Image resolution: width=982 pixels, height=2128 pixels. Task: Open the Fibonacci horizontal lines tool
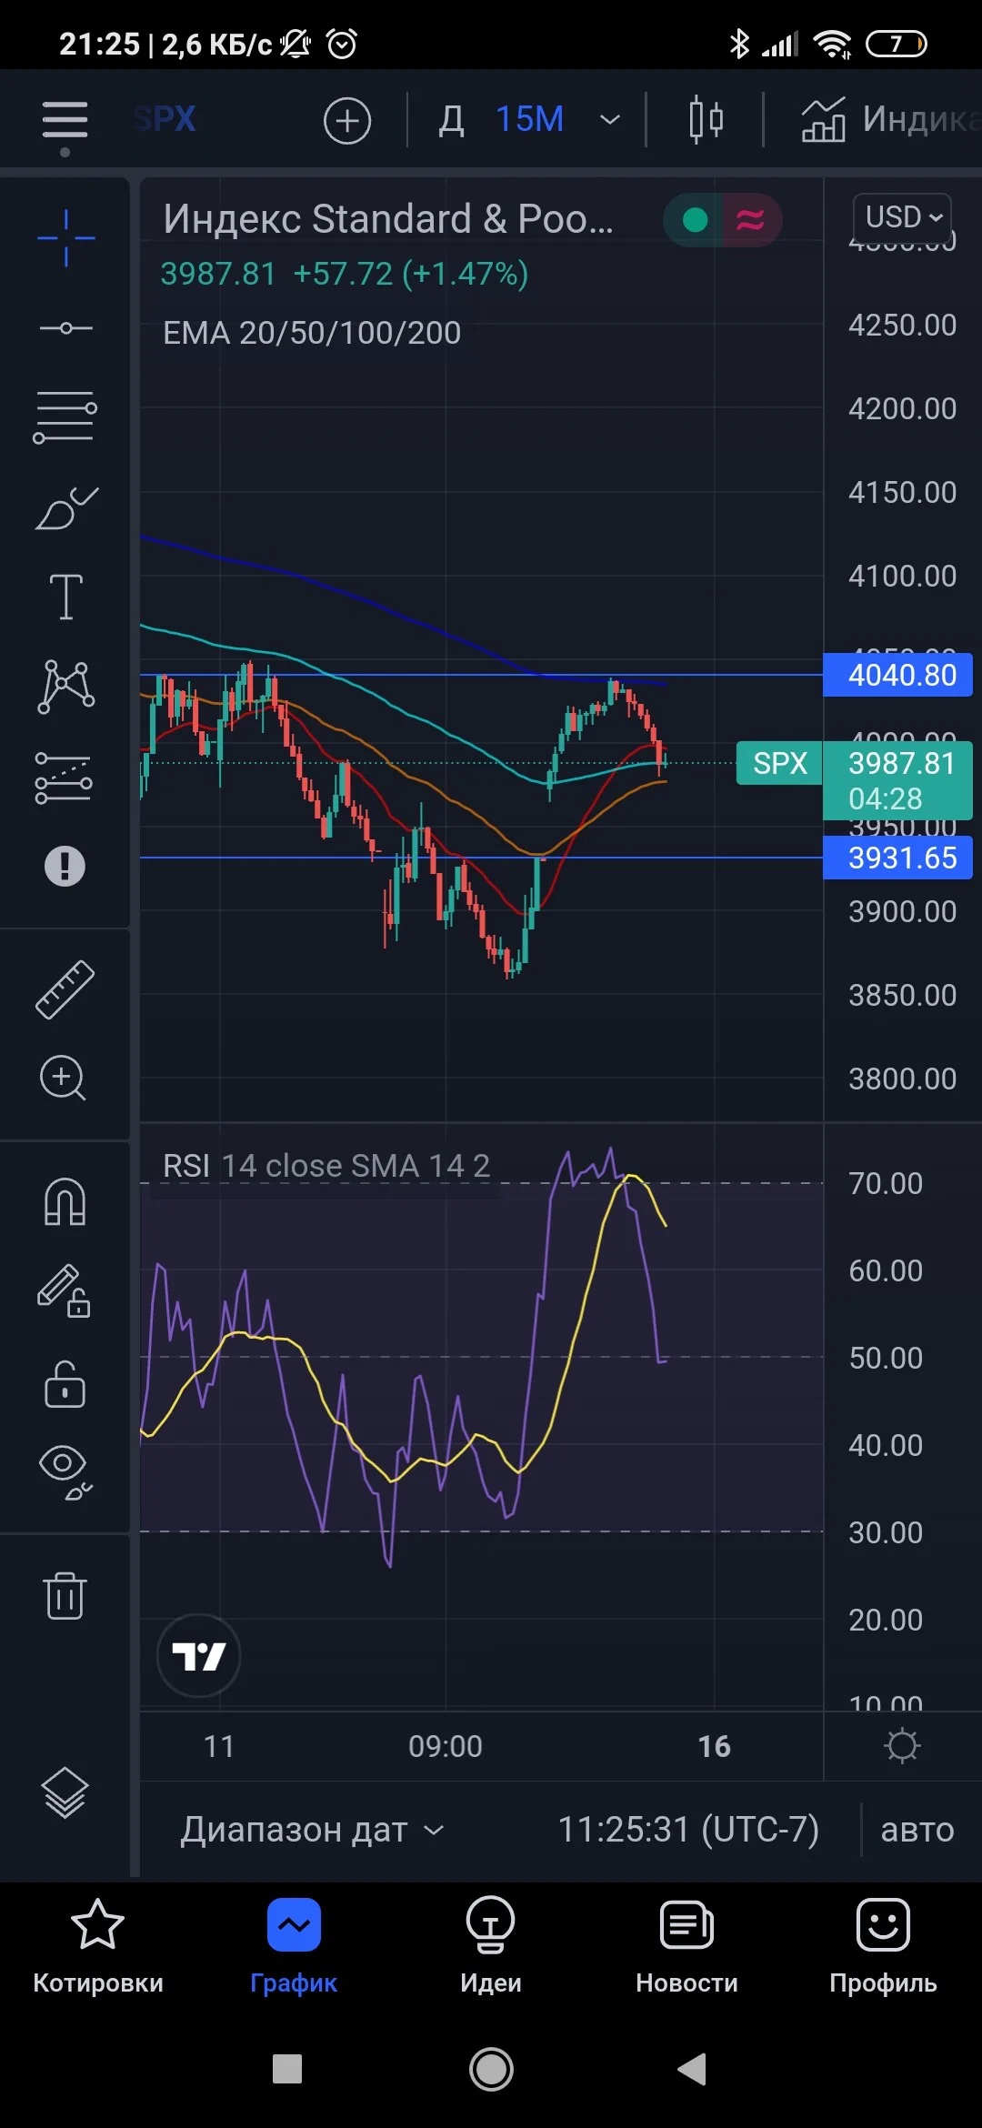click(65, 417)
